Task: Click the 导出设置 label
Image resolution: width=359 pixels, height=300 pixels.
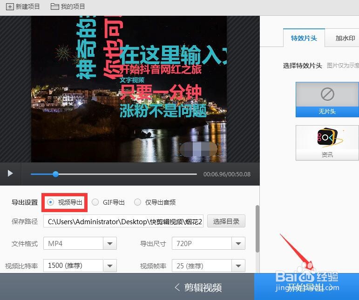Action: click(x=25, y=202)
